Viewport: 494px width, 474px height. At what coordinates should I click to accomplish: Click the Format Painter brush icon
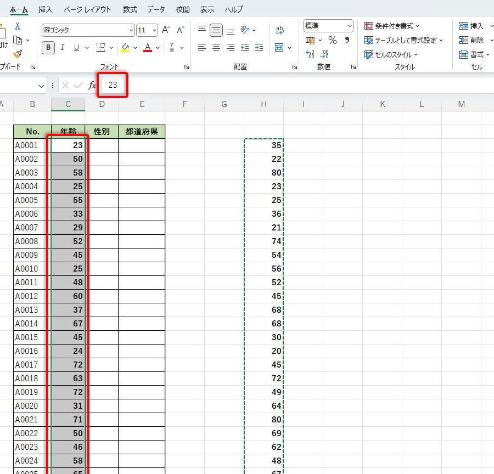click(18, 54)
